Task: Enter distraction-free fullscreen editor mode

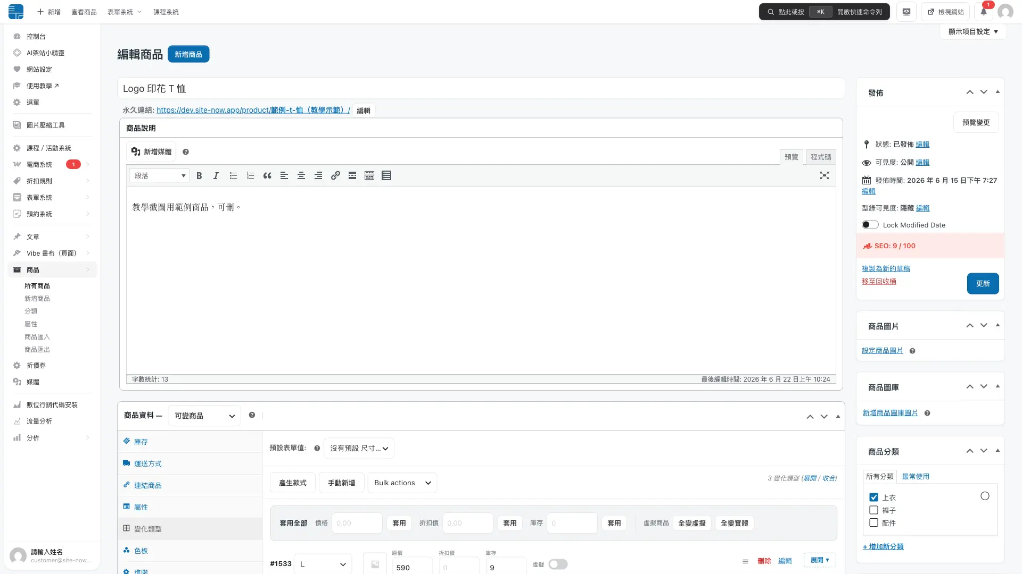Action: pos(825,175)
